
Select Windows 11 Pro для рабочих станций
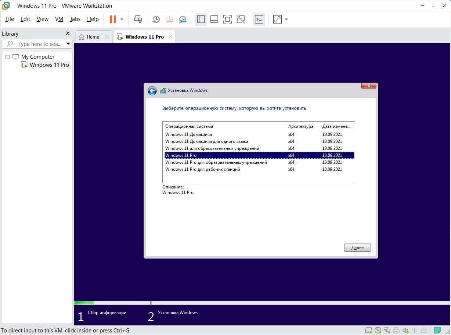point(259,169)
